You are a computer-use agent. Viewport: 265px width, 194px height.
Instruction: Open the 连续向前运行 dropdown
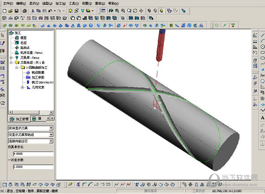tap(51, 141)
